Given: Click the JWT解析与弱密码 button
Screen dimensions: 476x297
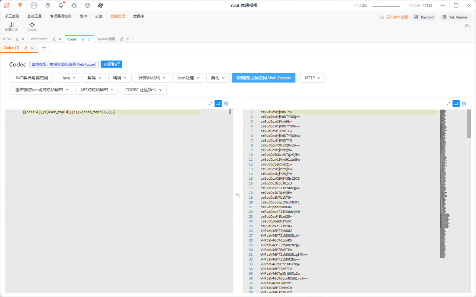Looking at the screenshot, I should pos(32,78).
